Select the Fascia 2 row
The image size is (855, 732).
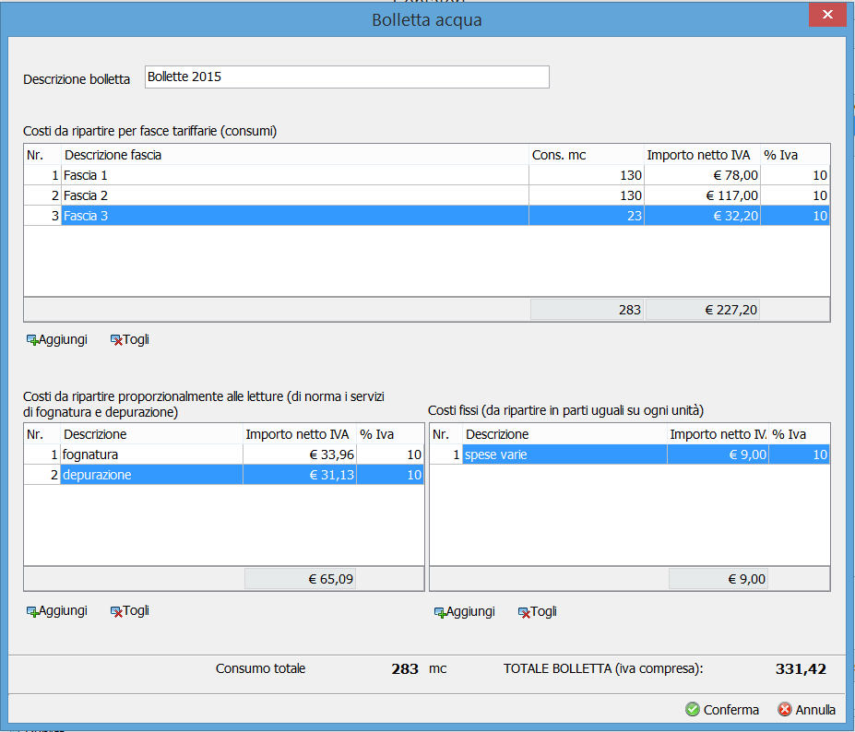point(427,195)
